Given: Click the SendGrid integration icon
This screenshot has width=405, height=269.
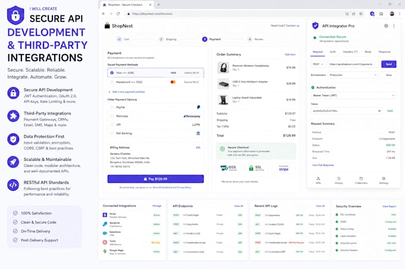Looking at the screenshot, I should (x=105, y=224).
